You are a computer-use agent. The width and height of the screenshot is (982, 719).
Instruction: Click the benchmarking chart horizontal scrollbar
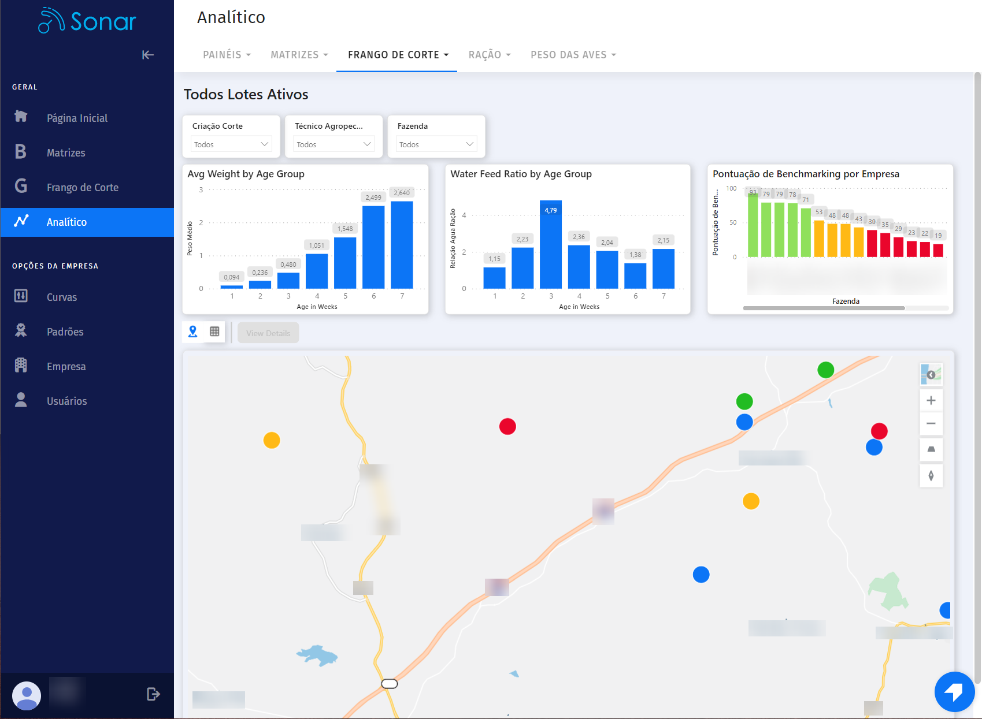[x=824, y=308]
